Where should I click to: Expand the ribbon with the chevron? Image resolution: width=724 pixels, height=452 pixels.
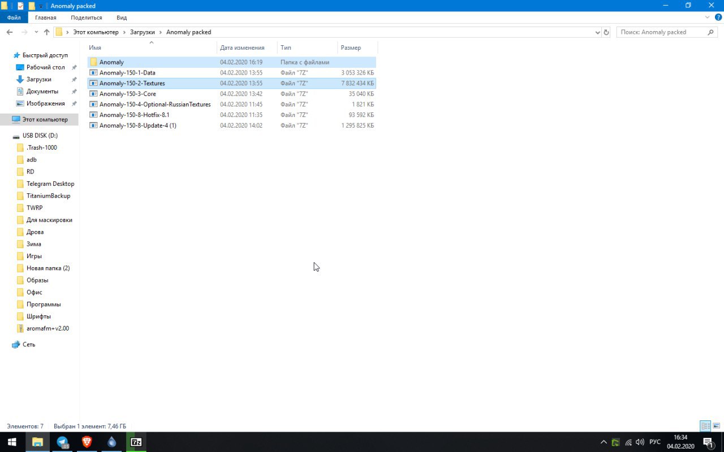pos(708,18)
